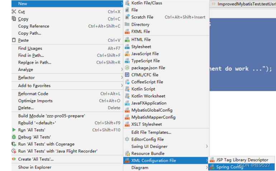This screenshot has width=276, height=171.
Task: Select Find Usages menu entry
Action: click(67, 48)
